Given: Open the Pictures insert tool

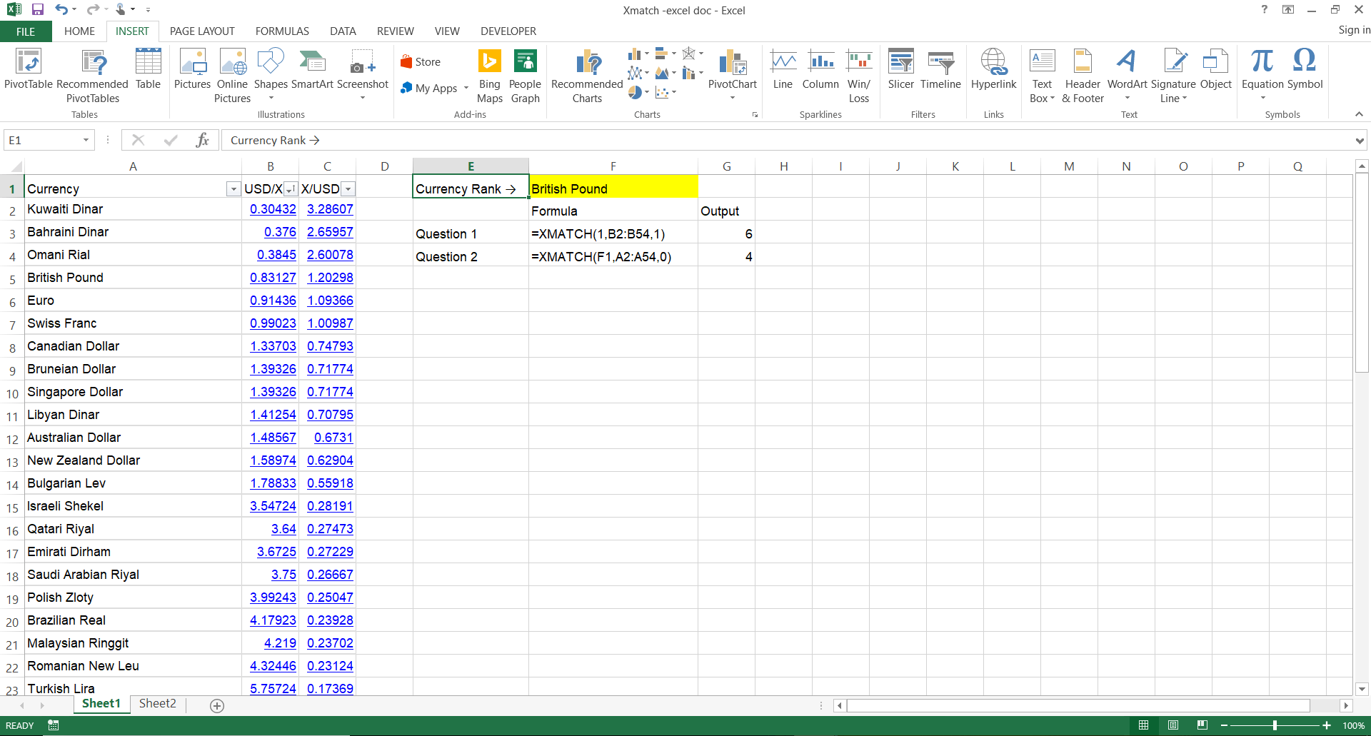Looking at the screenshot, I should pos(192,71).
